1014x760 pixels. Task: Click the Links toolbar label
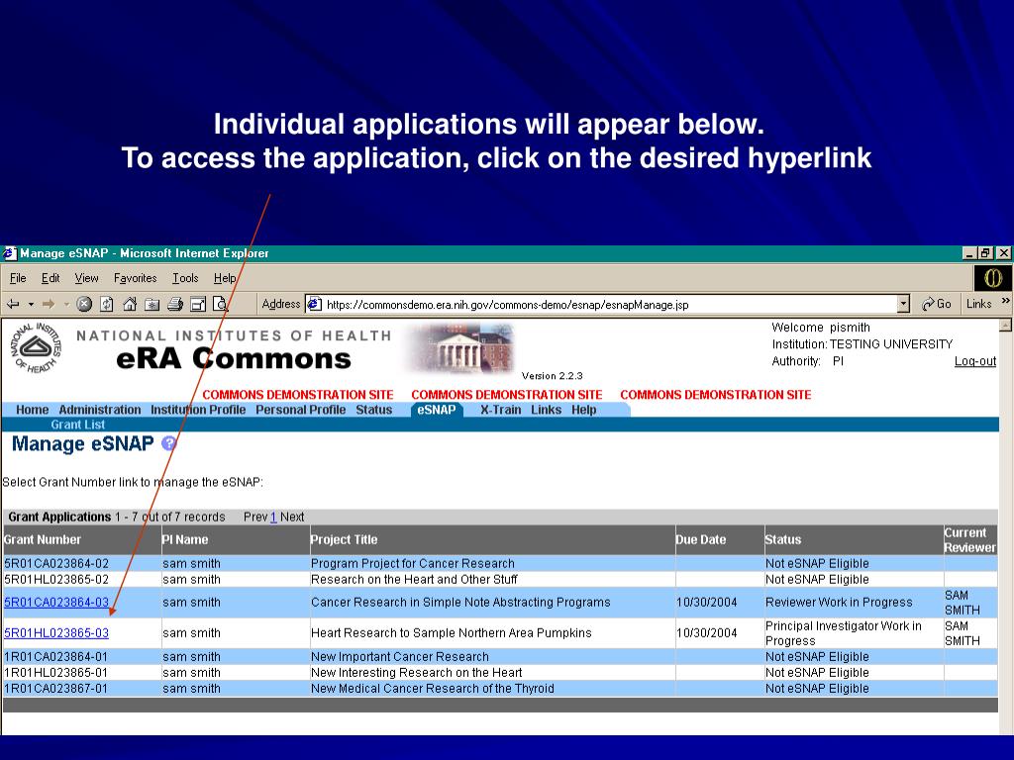point(978,304)
